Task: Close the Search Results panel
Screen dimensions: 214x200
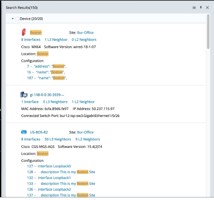Action: tap(207, 8)
